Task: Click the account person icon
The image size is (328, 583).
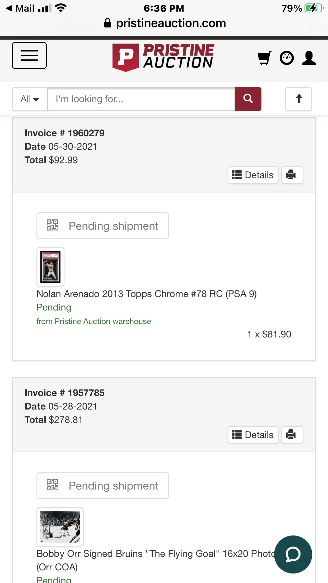Action: 309,58
